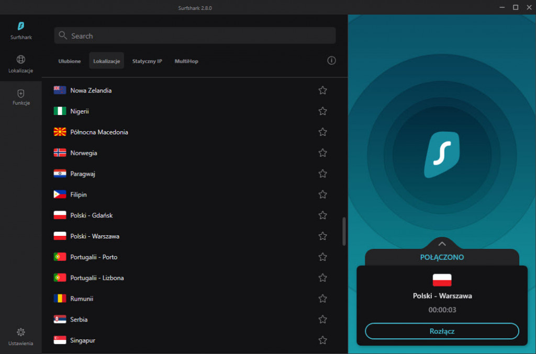Click the Polski - Gdańsk flag icon
The height and width of the screenshot is (354, 536).
(x=60, y=215)
